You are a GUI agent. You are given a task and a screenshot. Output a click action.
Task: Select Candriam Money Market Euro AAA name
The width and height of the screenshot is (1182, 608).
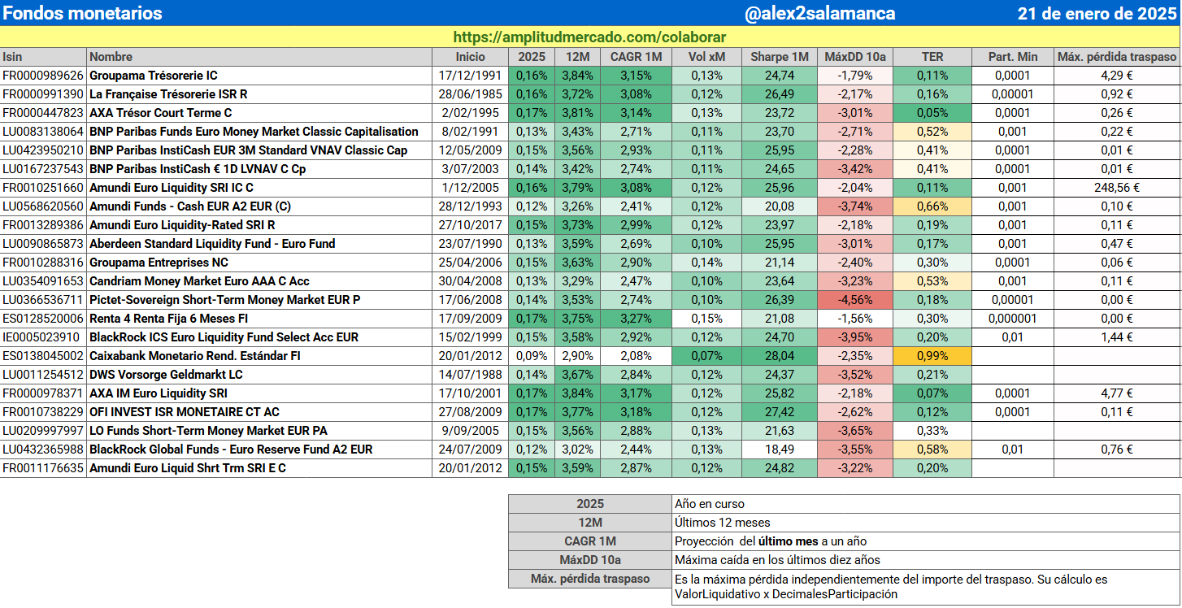[x=199, y=281]
